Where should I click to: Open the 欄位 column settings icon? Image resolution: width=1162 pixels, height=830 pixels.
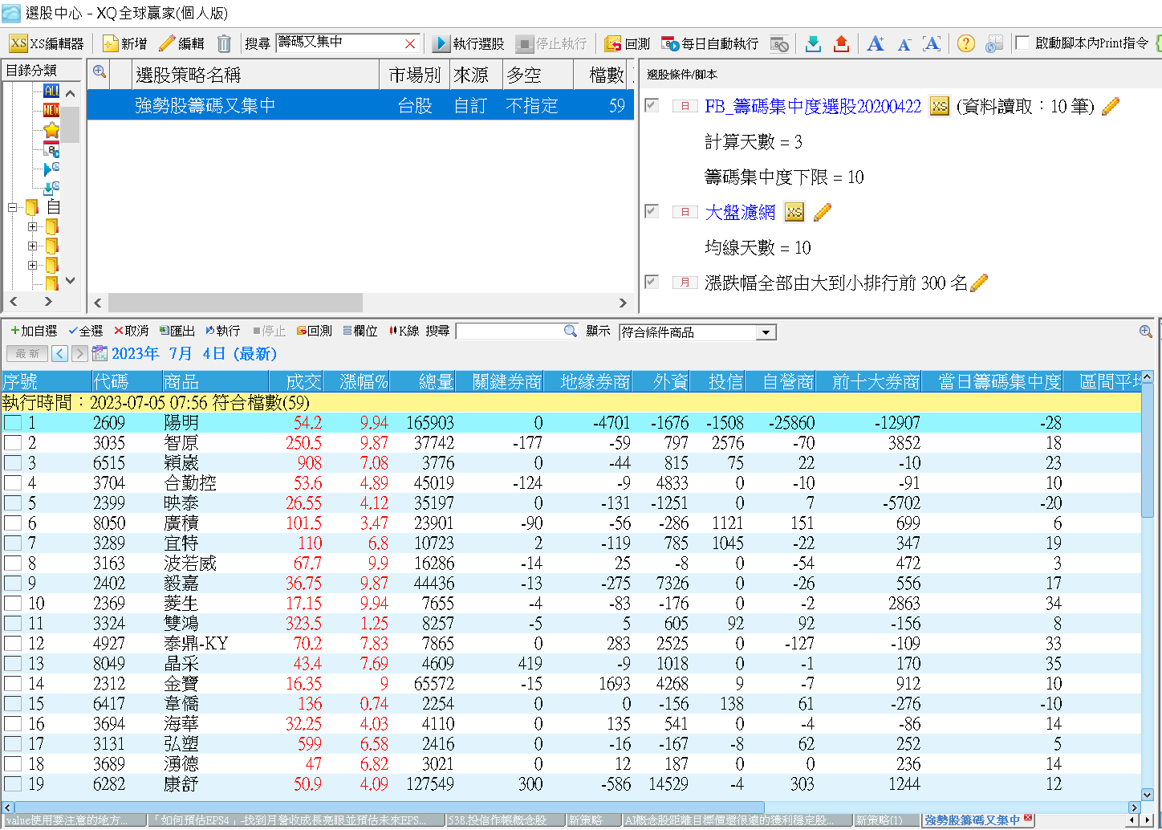[359, 330]
